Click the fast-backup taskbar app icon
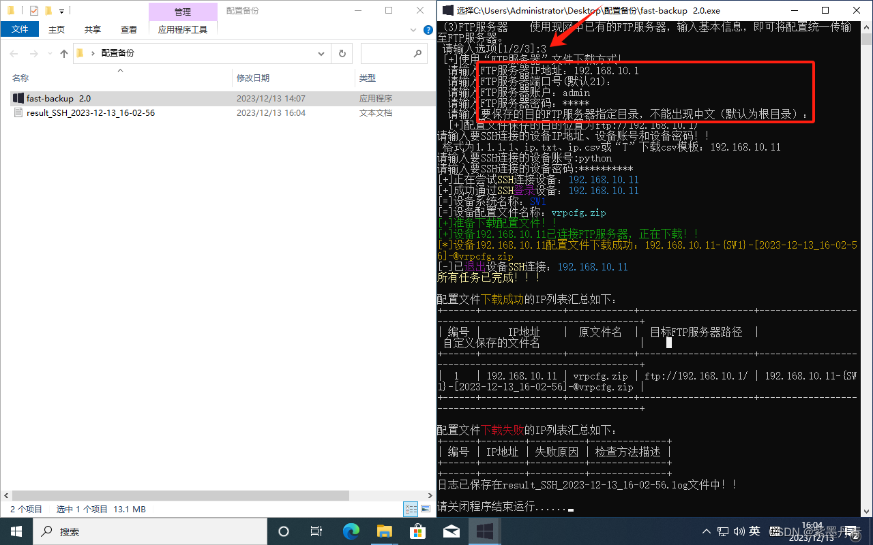Image resolution: width=873 pixels, height=545 pixels. click(x=485, y=531)
